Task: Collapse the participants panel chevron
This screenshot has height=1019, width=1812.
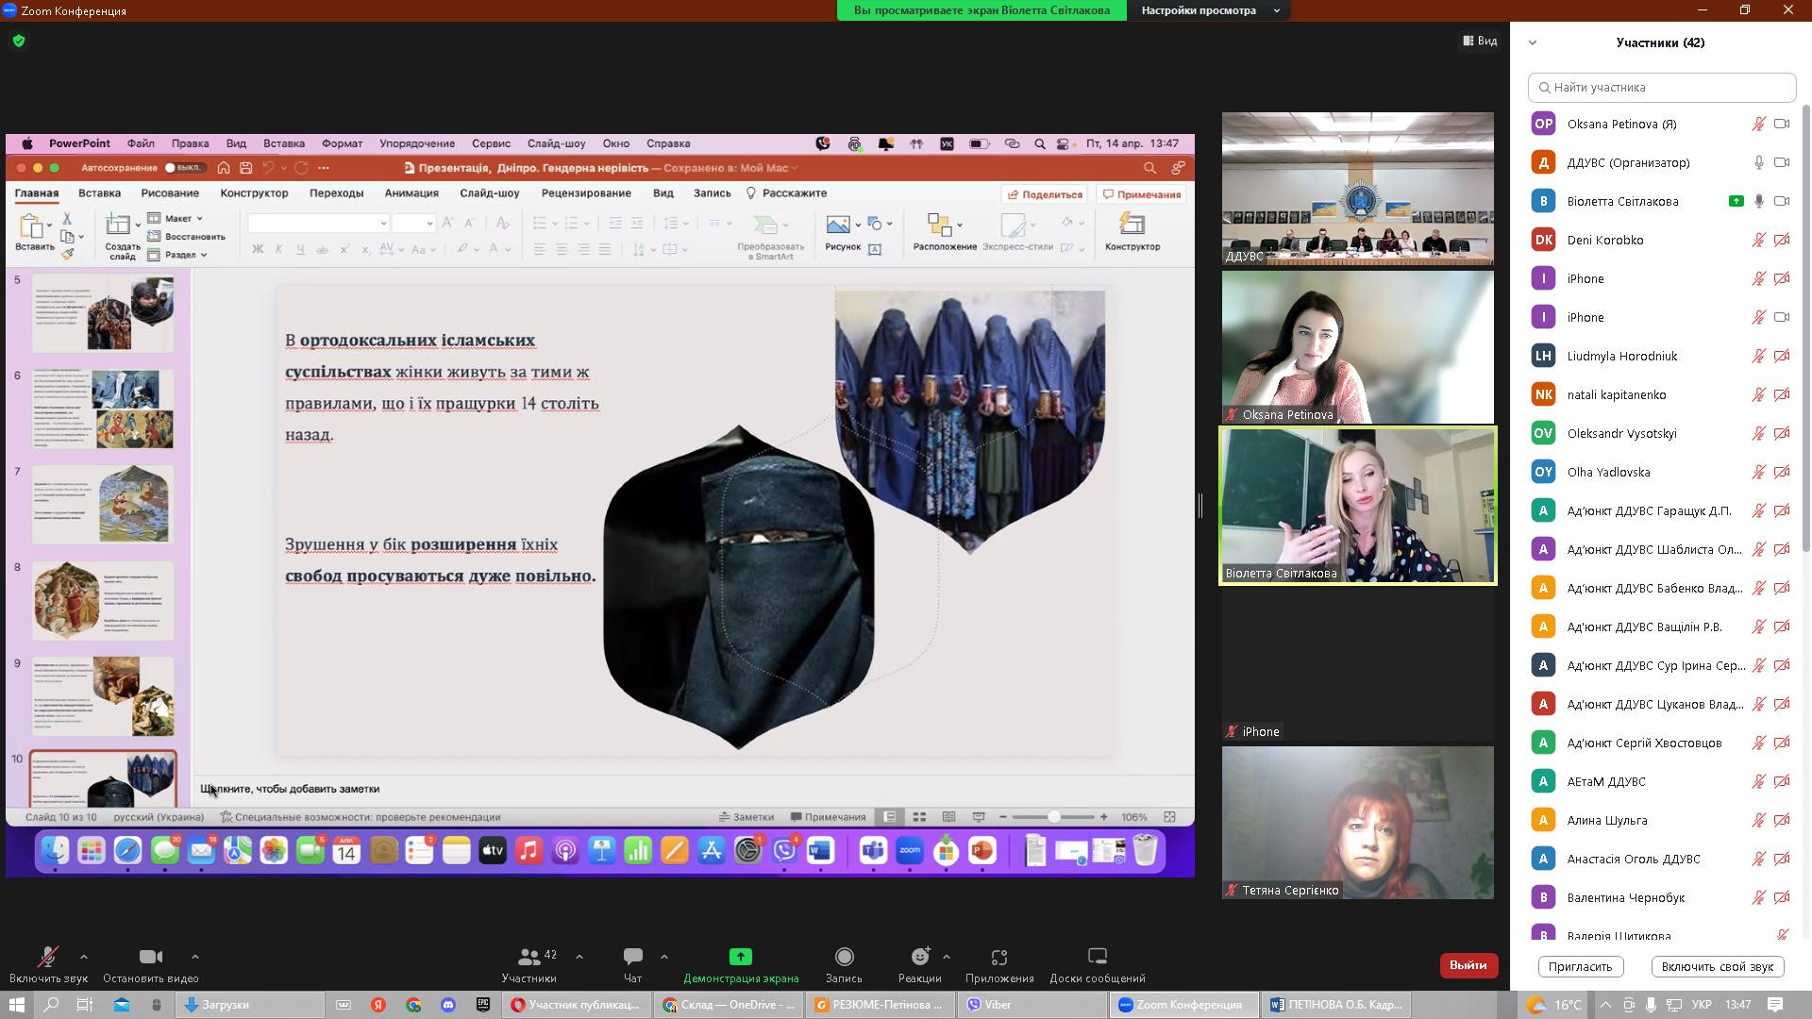Action: [x=1533, y=42]
